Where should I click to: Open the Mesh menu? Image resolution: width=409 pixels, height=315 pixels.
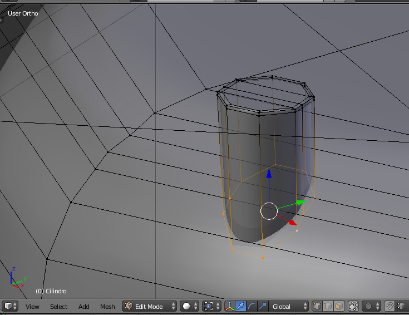(107, 307)
